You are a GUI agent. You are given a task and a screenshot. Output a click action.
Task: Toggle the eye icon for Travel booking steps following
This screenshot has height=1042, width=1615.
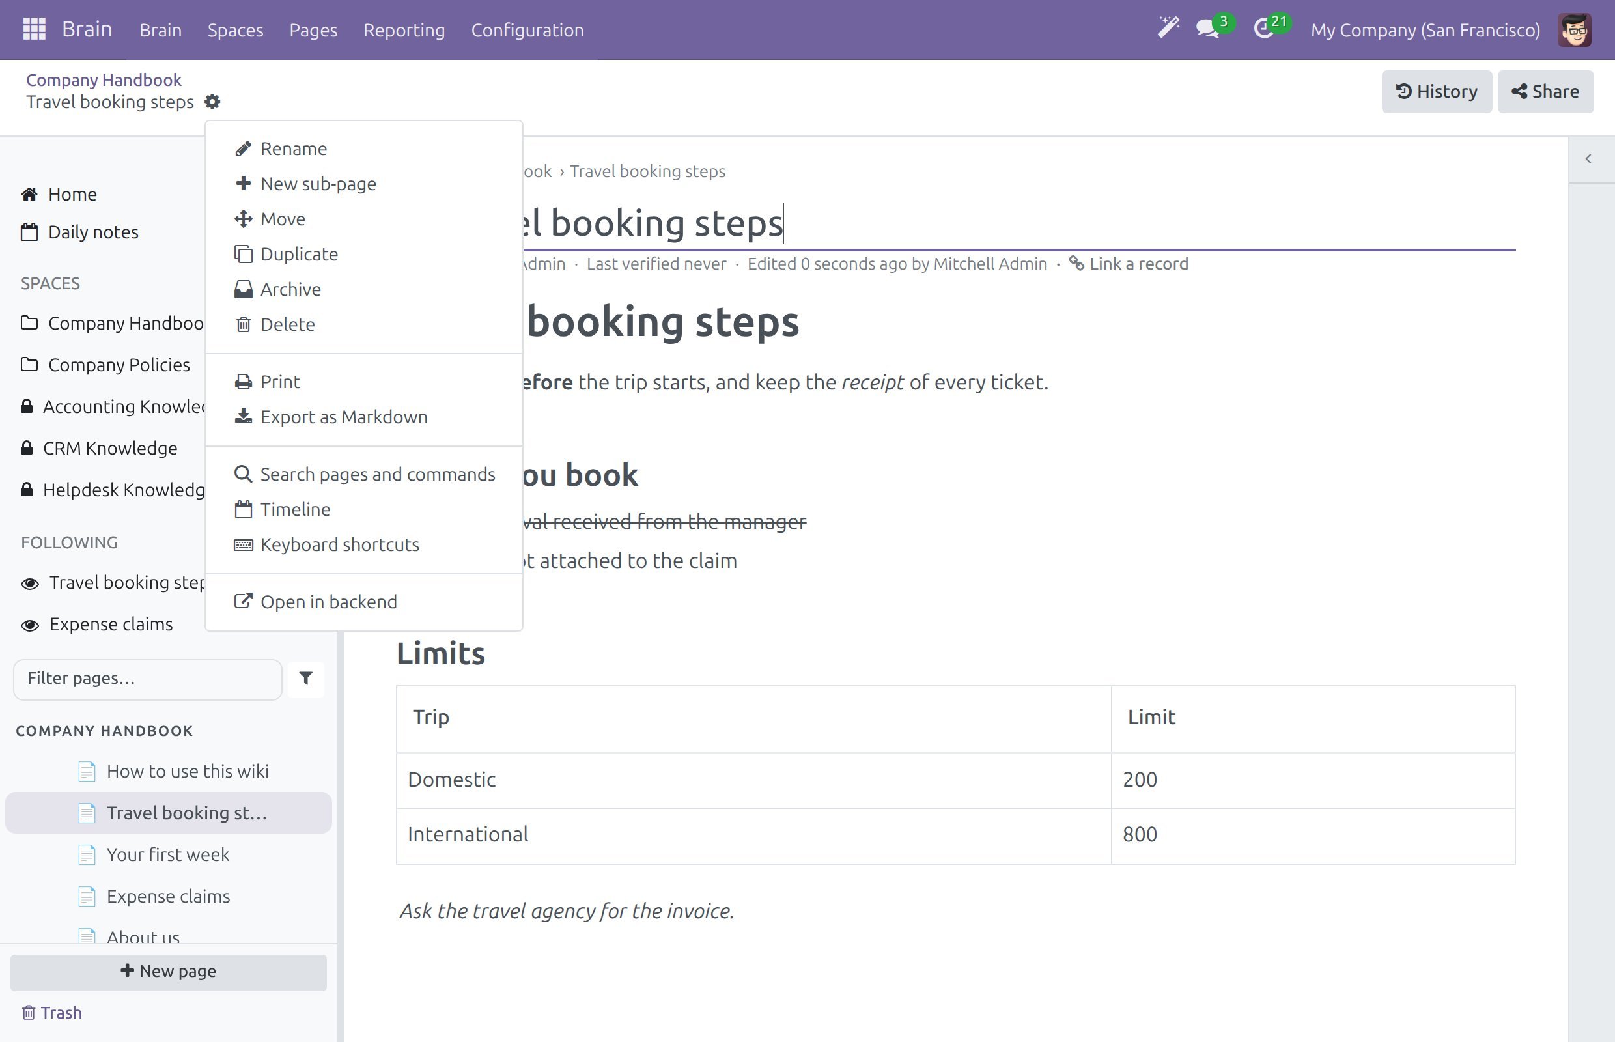[x=30, y=584]
